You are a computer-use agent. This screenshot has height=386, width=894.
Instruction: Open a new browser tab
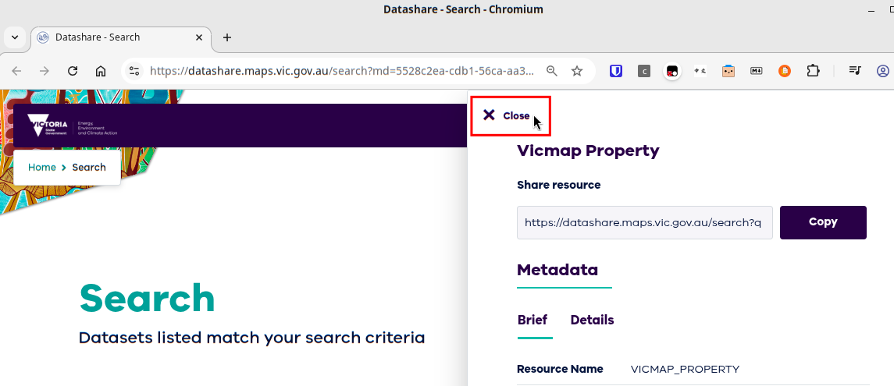227,37
